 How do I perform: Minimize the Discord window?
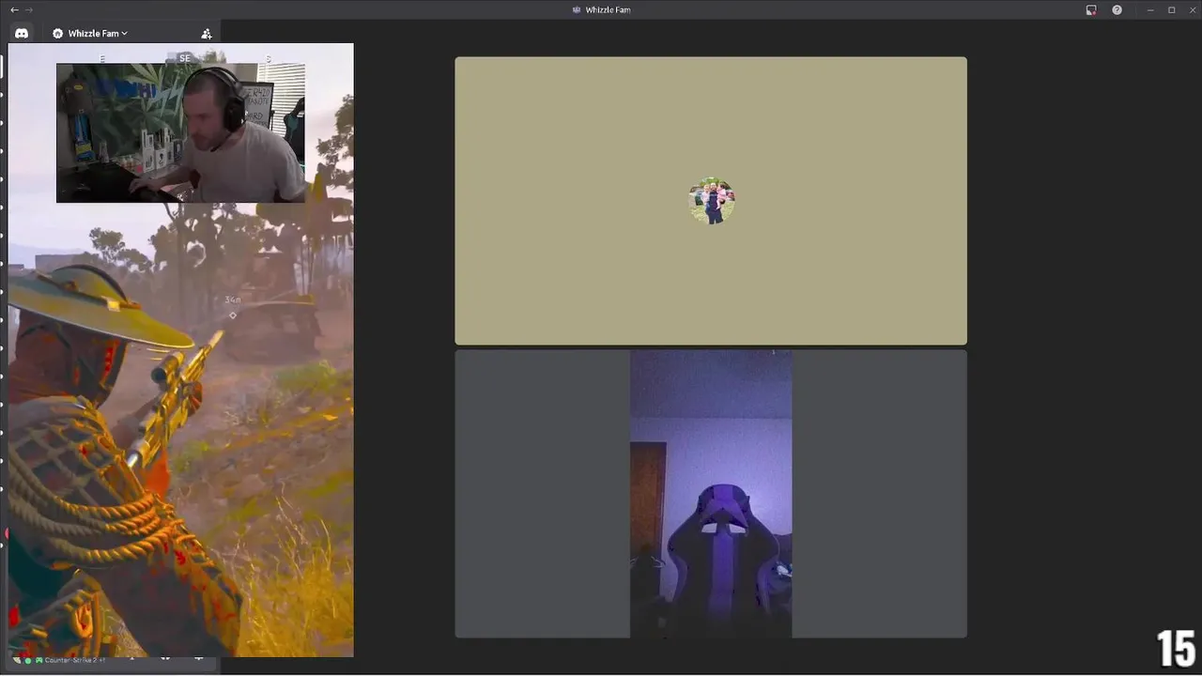tap(1151, 9)
